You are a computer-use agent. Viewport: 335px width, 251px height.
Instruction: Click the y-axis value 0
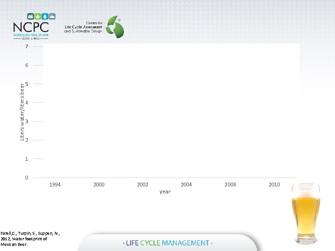27,178
